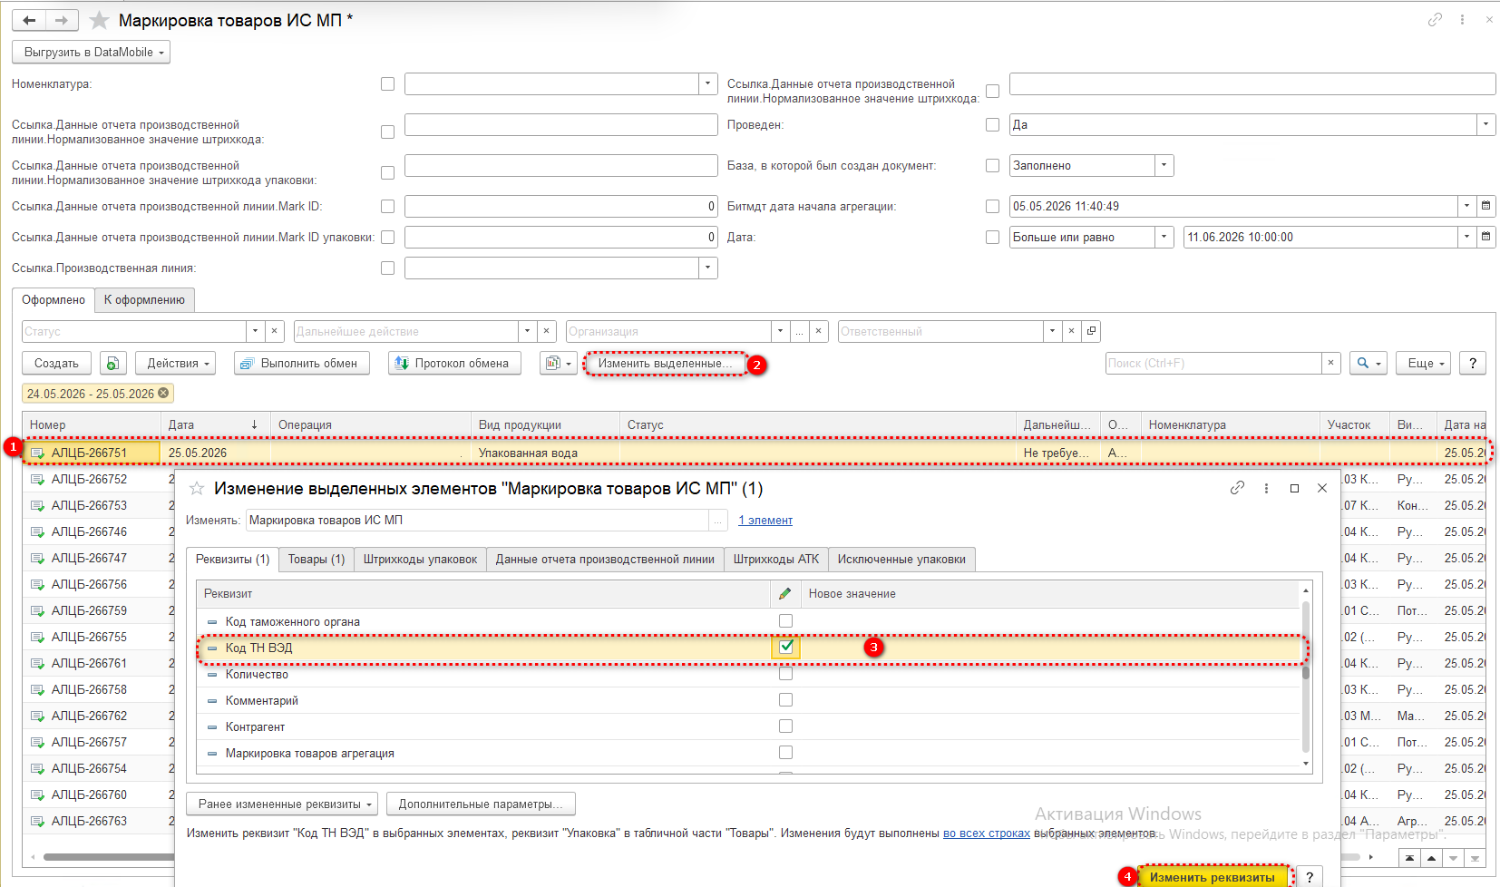The image size is (1500, 887).
Task: Open the print reports icon dropdown
Action: point(558,364)
